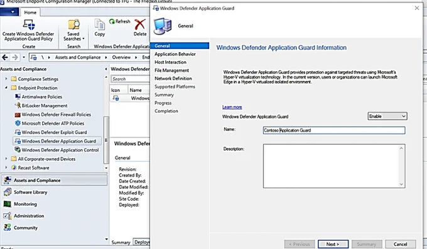Click Windows Defender Application Guard tree icon

coord(18,141)
